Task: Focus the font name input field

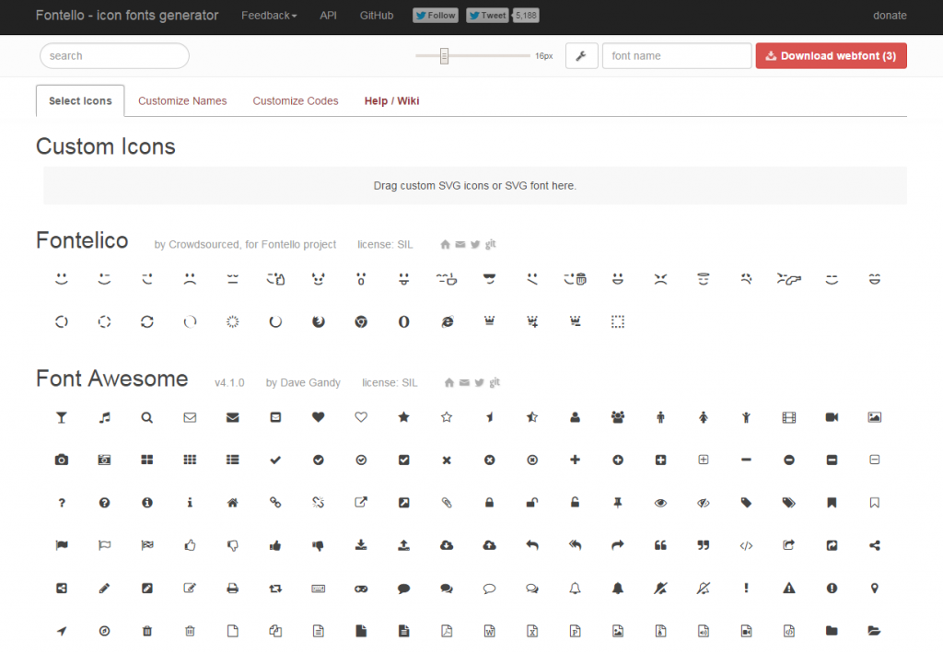Action: [677, 56]
